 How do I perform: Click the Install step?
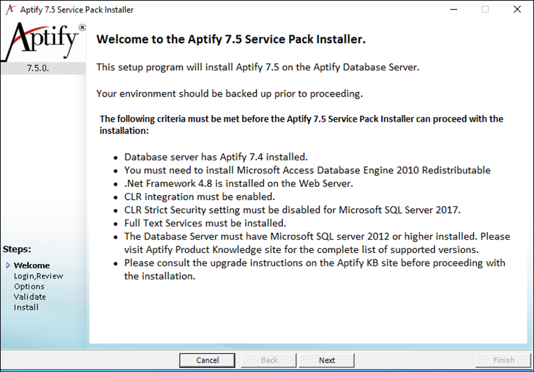[x=26, y=307]
